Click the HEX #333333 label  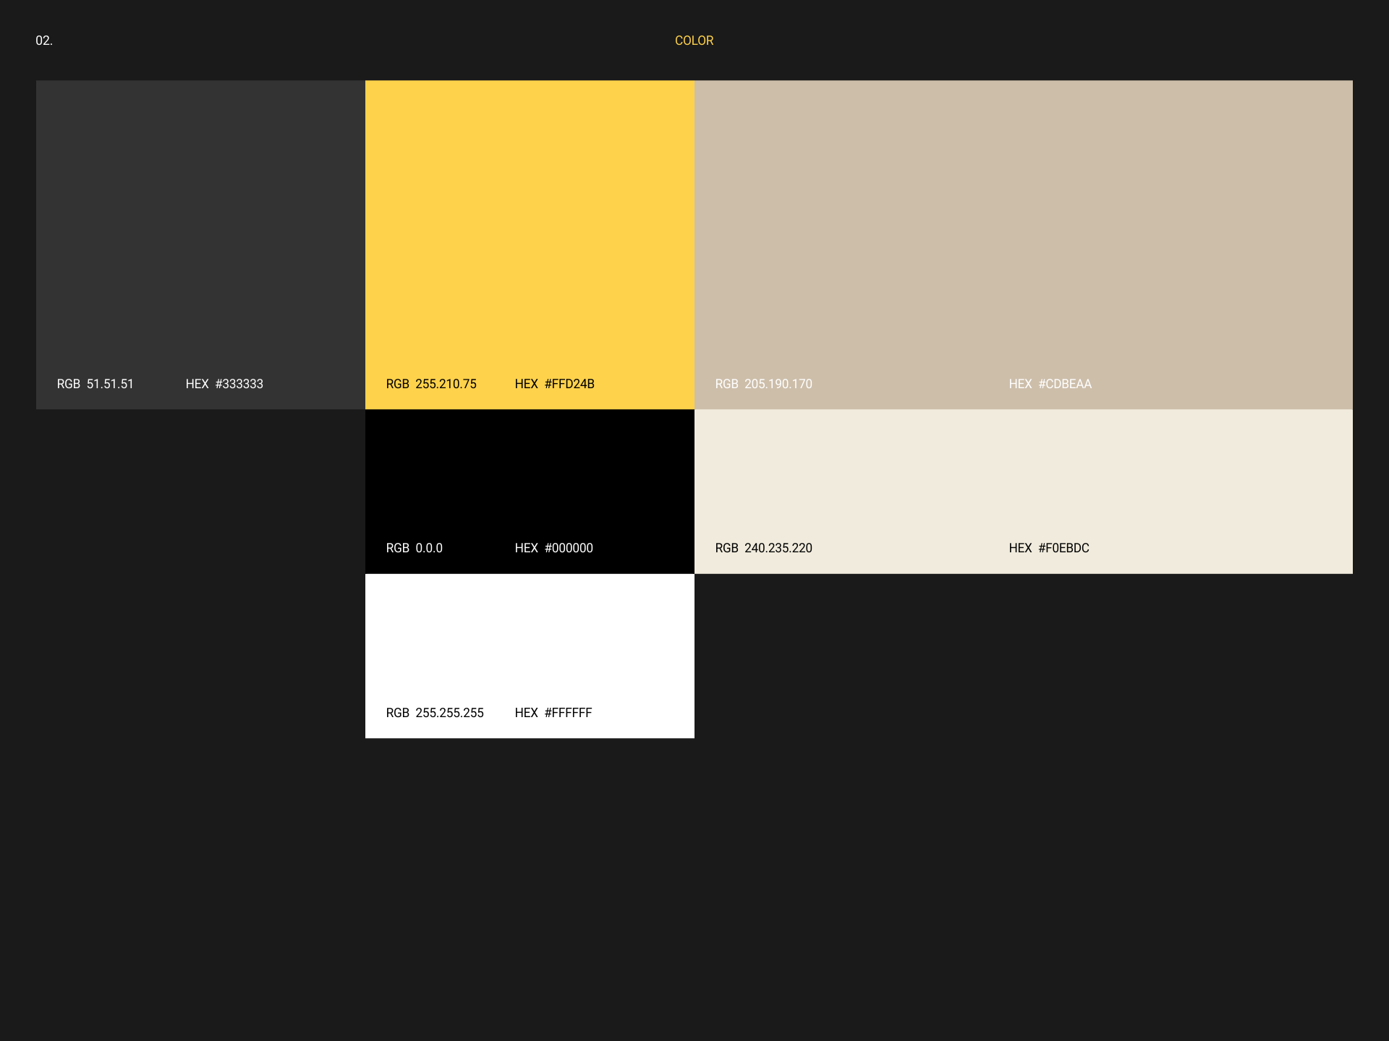[224, 384]
